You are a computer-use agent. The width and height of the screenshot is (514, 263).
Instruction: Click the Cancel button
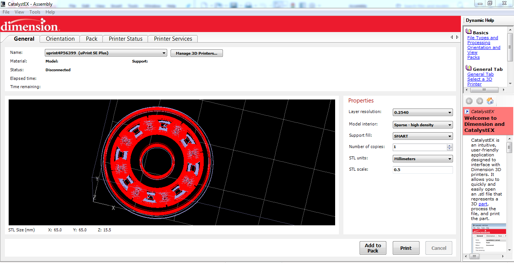tap(439, 248)
